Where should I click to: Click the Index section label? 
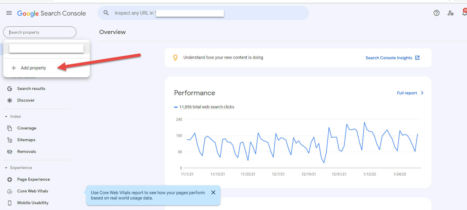16,116
